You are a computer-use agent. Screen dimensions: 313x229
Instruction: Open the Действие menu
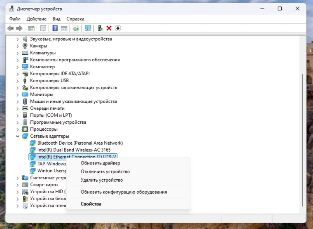(37, 19)
